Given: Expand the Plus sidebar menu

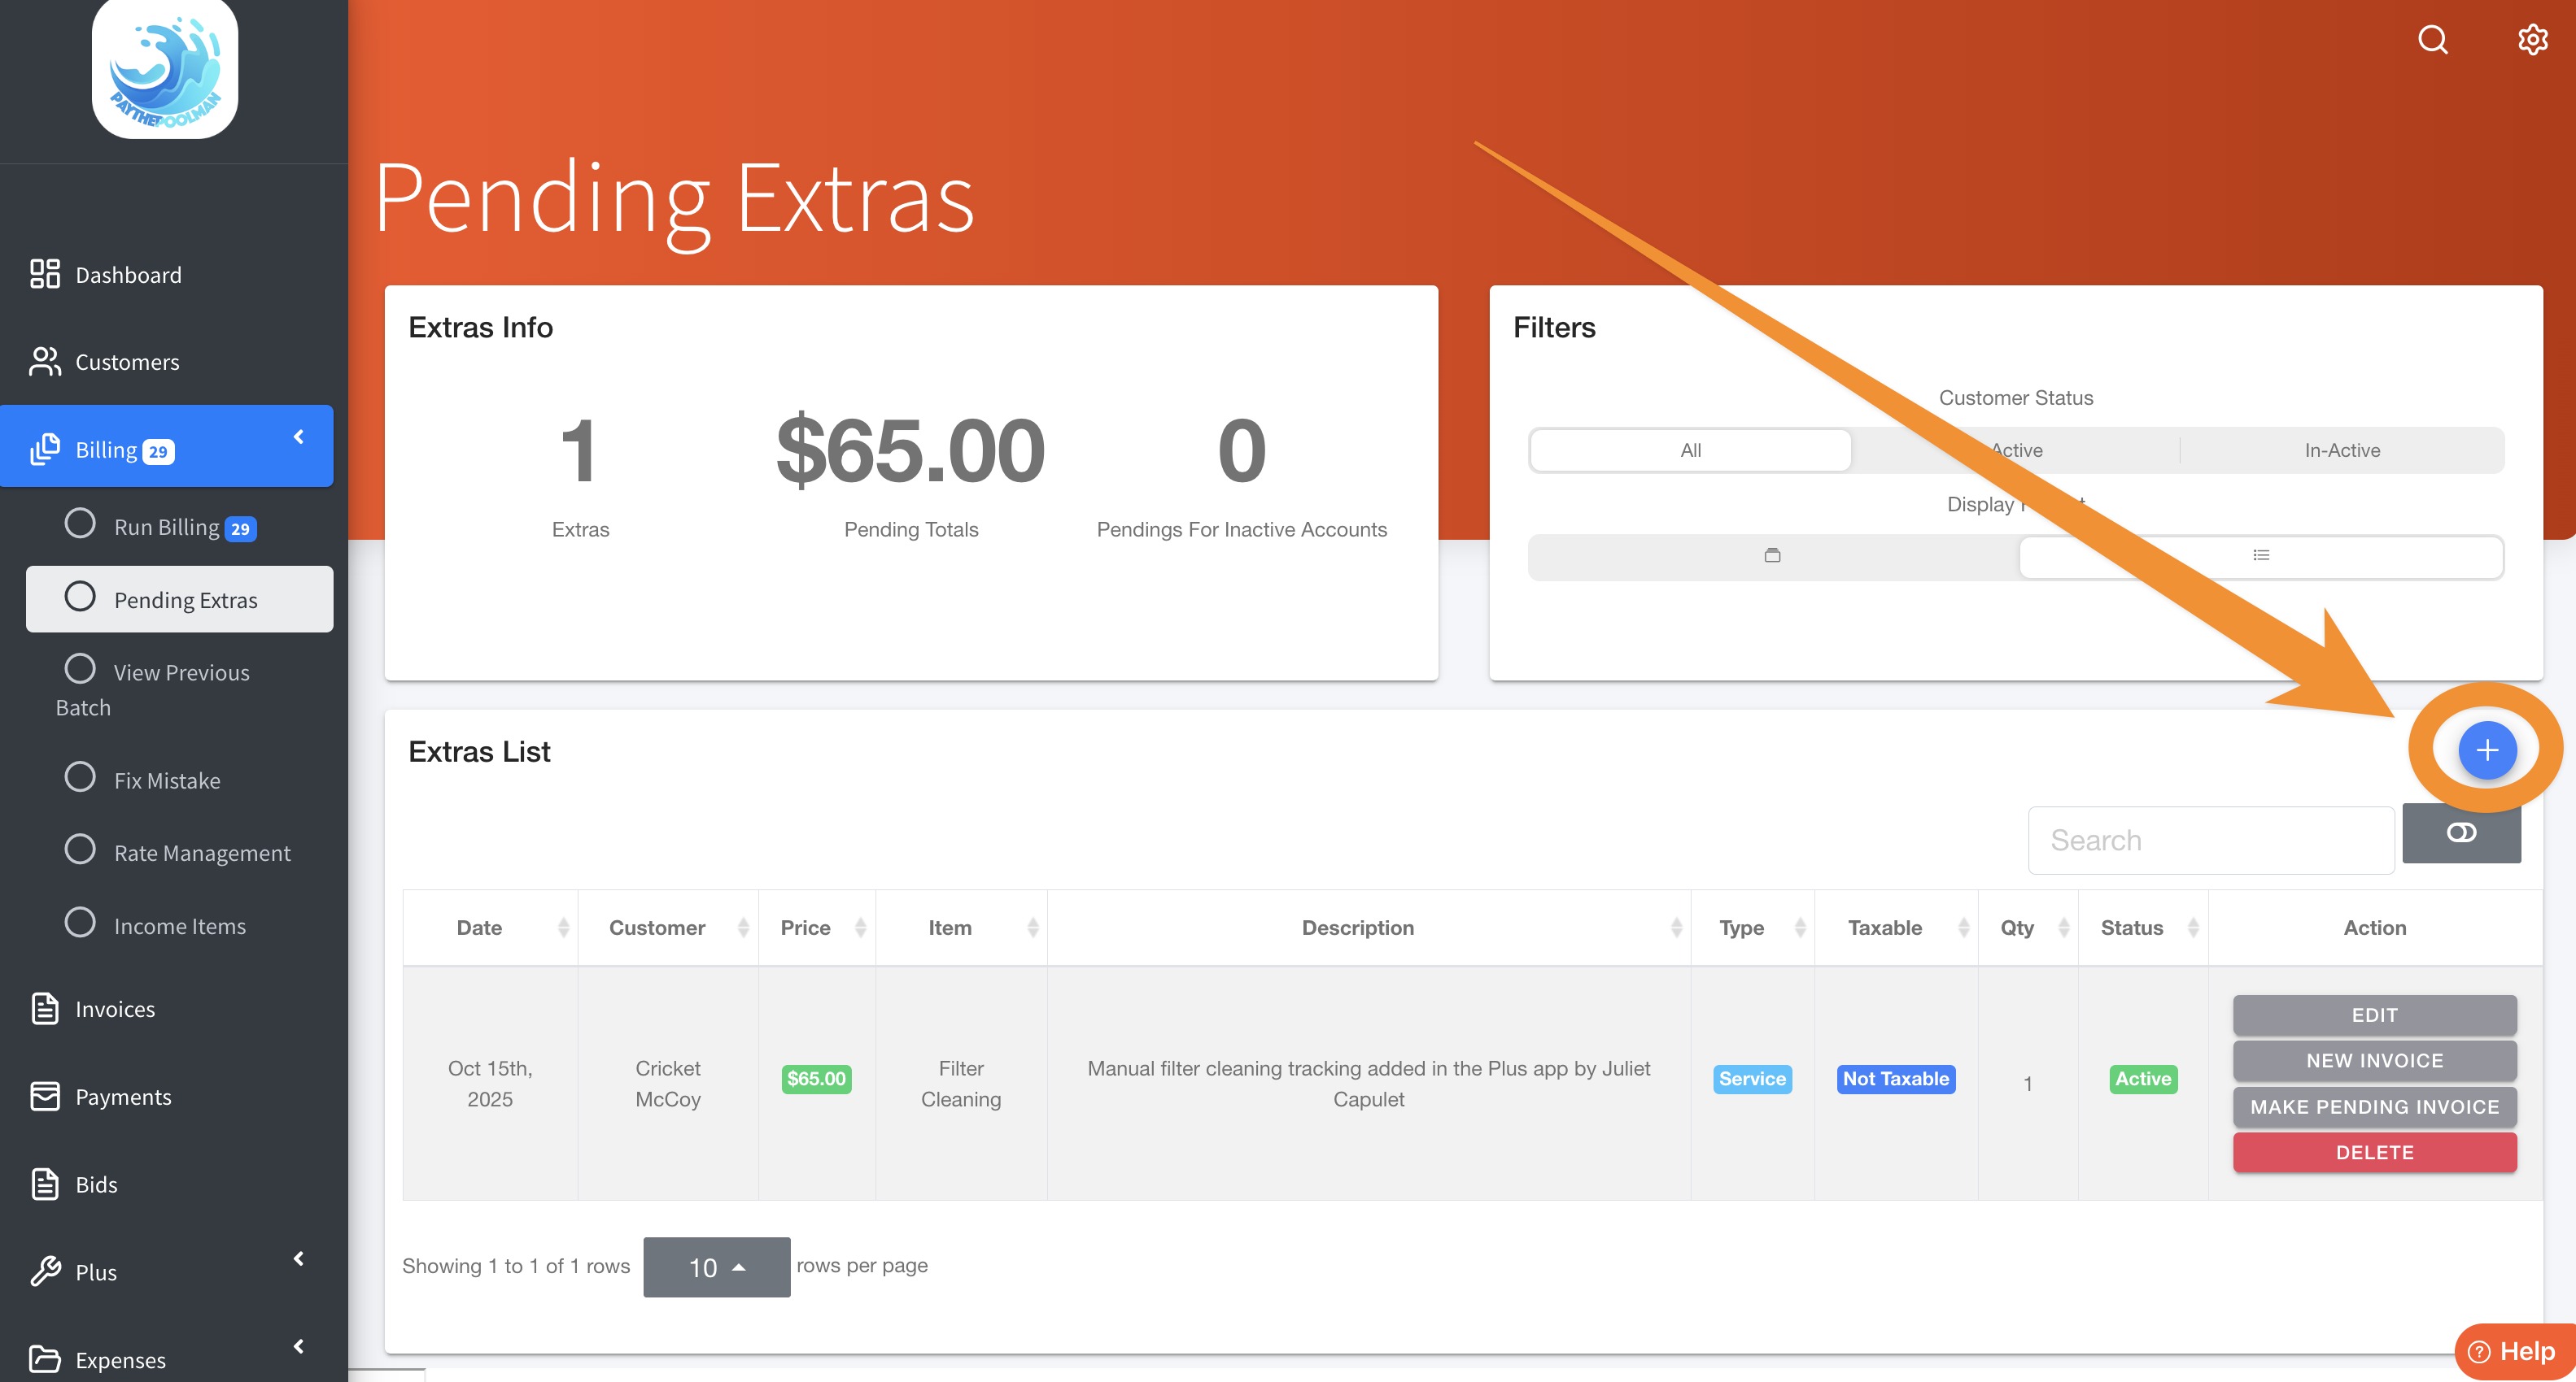Looking at the screenshot, I should point(298,1259).
